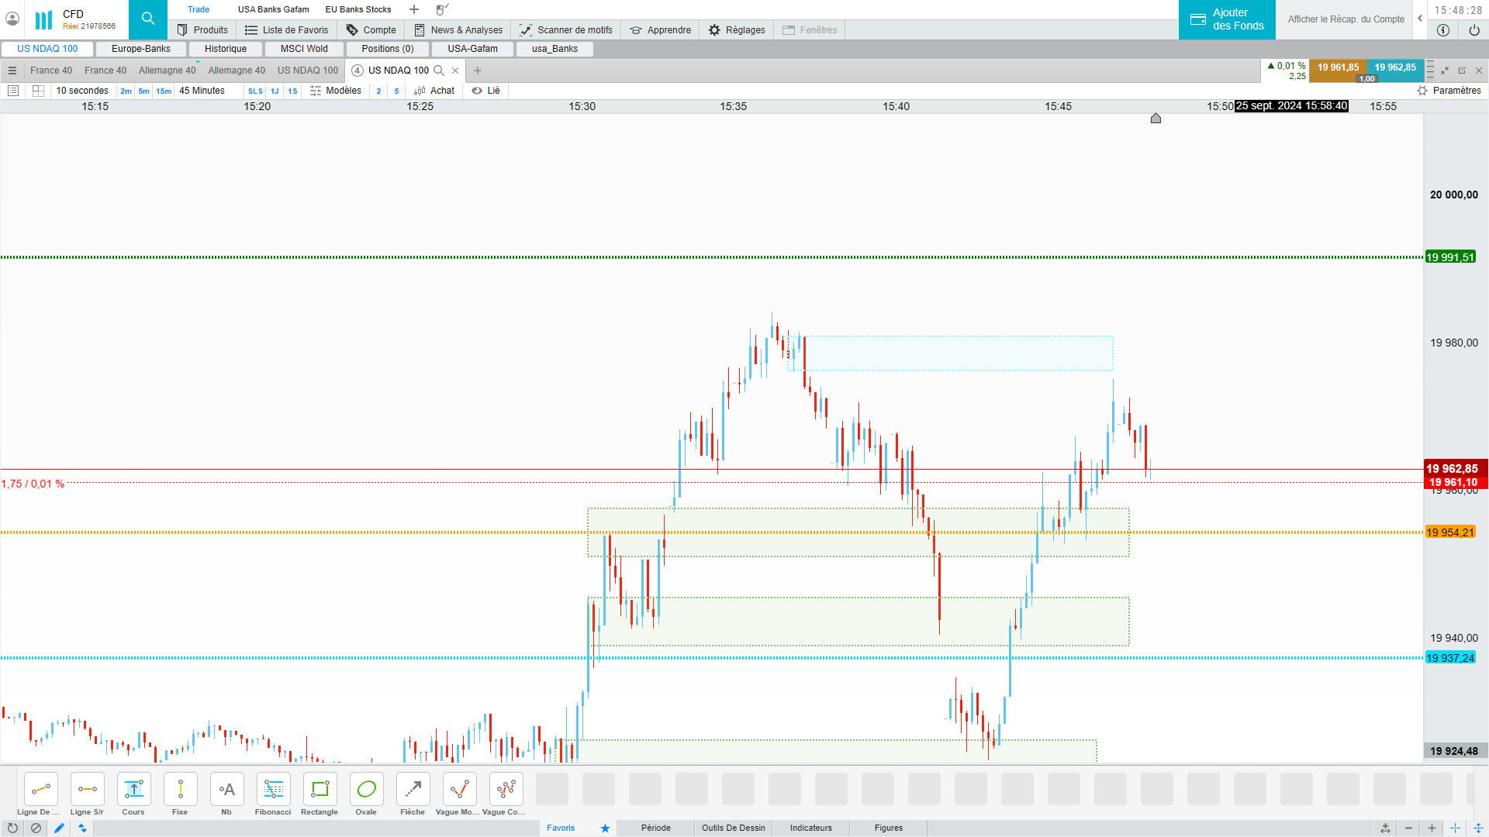Click Ajouter des Fonds button
The image size is (1489, 837).
coord(1227,19)
